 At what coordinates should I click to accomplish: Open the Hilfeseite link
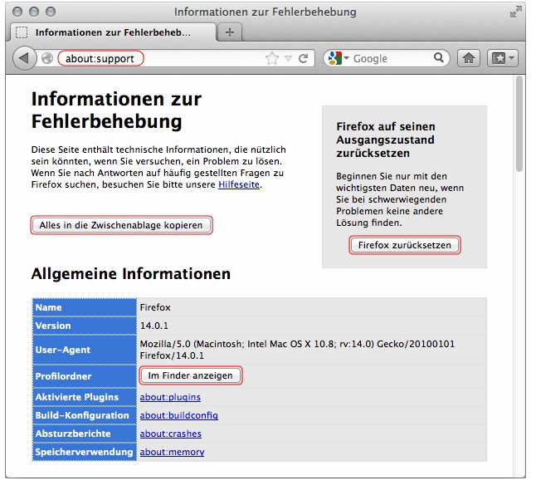pos(239,184)
